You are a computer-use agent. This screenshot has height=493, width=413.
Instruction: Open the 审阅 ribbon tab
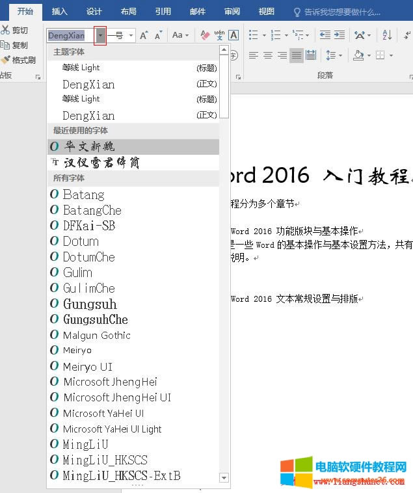[x=232, y=12]
